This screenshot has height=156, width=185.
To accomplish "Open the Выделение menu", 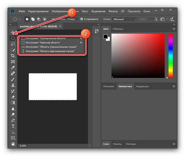I will point(98,11).
